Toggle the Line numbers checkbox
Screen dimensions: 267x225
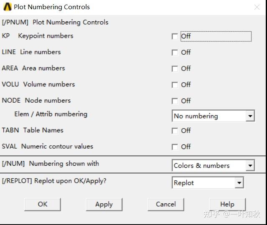[x=175, y=53]
